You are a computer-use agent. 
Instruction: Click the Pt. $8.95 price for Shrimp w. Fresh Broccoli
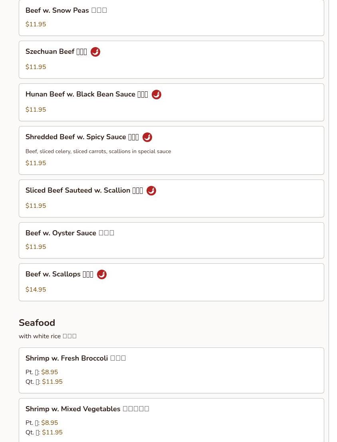[x=42, y=372]
